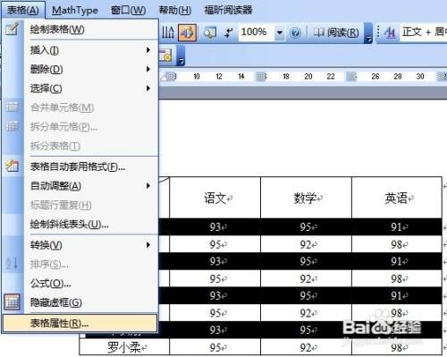Click the 罗小柔 name cell

pyautogui.click(x=124, y=347)
